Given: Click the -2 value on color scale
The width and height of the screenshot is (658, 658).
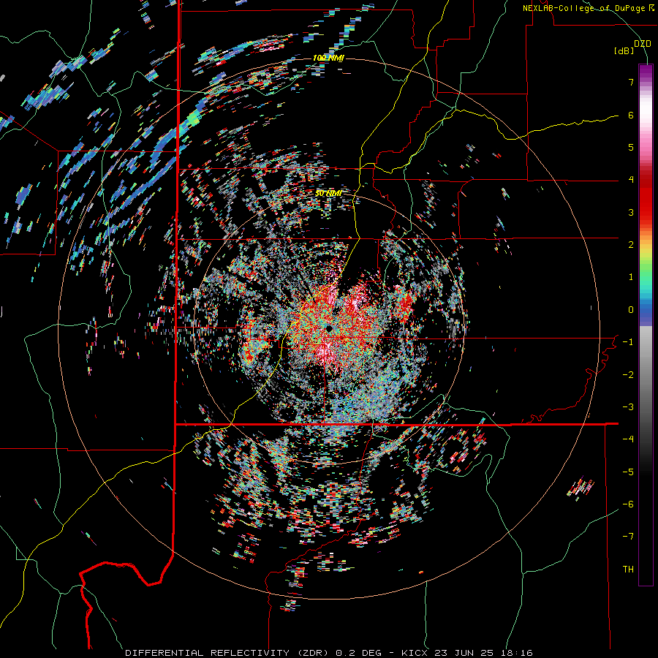Looking at the screenshot, I should (628, 375).
